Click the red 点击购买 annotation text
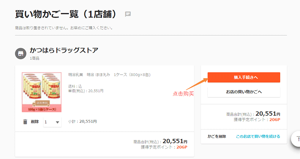Screen dimensions: 300x159 pyautogui.click(x=183, y=94)
